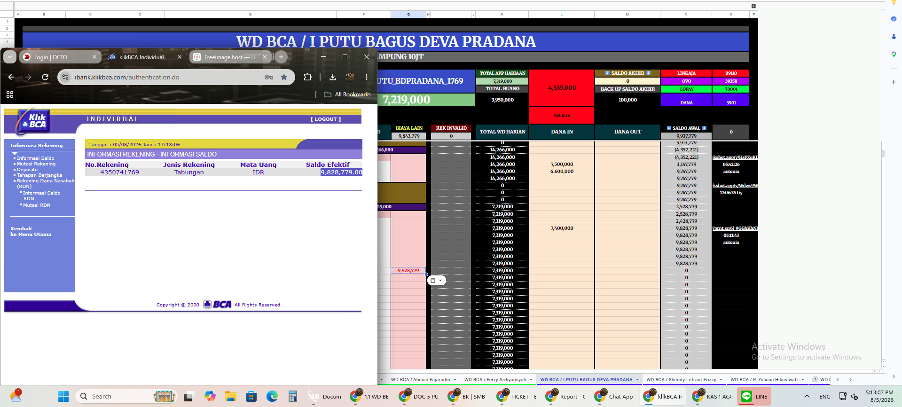Switch to WD BCA / Shendy Lefrant Frizzy sheet

[681, 380]
